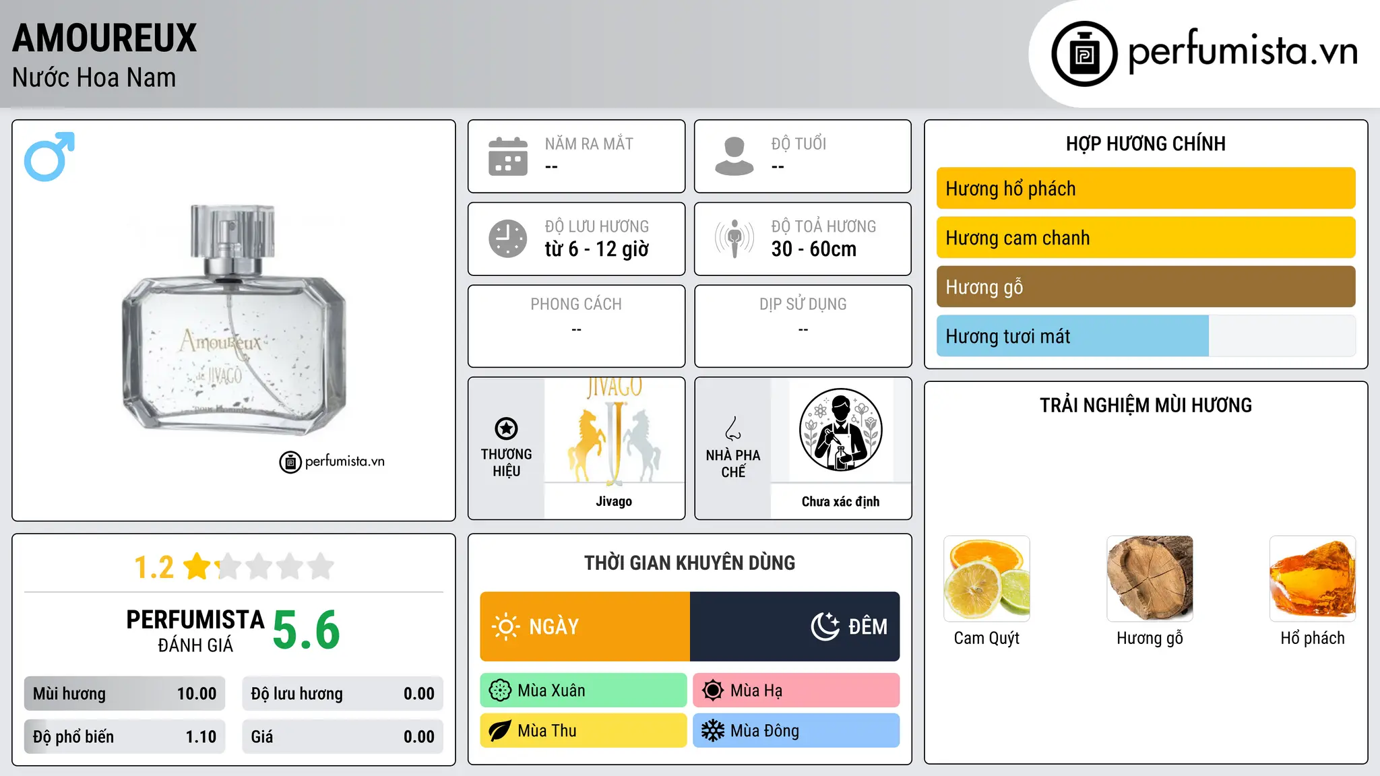Click the Hương gỗ brown accord bar
The height and width of the screenshot is (776, 1380).
click(1146, 287)
